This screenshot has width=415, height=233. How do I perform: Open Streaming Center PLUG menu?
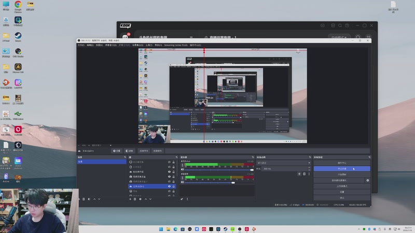pos(176,45)
